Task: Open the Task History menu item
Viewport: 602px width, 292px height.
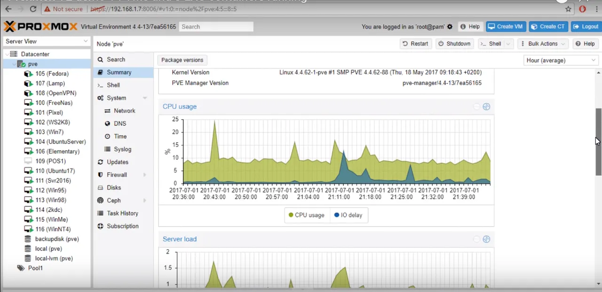Action: [123, 213]
